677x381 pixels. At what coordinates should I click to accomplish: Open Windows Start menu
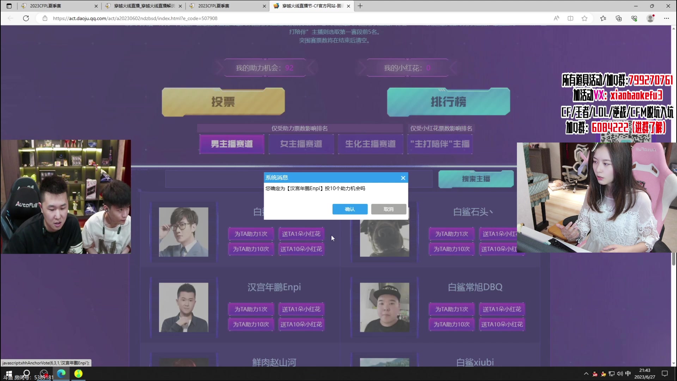[9, 374]
